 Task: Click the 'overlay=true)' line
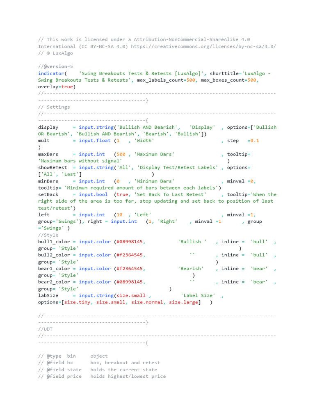click(x=57, y=87)
